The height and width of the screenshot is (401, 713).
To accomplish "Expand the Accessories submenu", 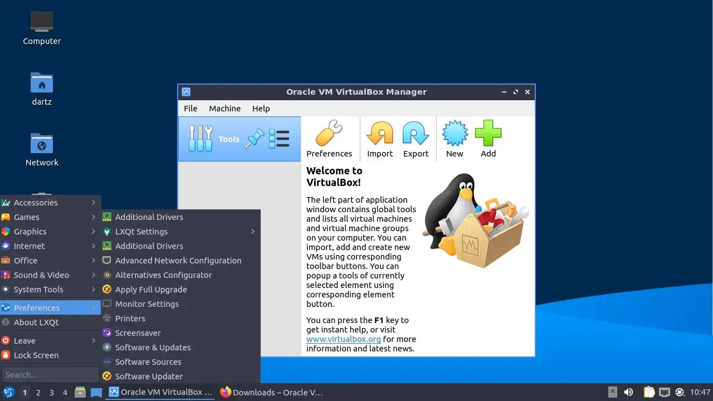I will 50,203.
